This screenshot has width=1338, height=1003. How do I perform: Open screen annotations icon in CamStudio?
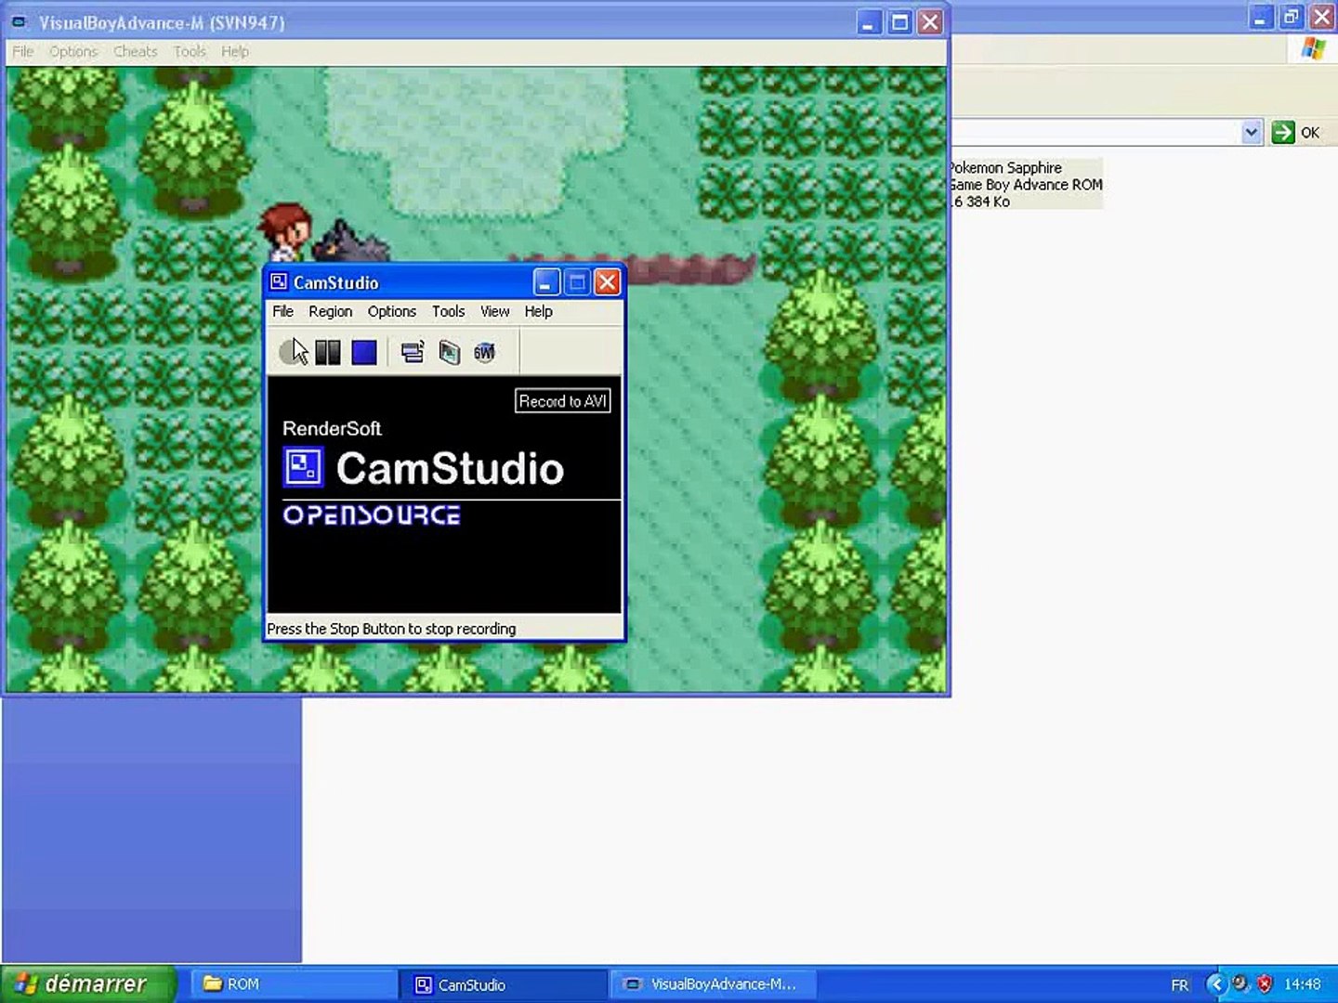[x=449, y=352]
